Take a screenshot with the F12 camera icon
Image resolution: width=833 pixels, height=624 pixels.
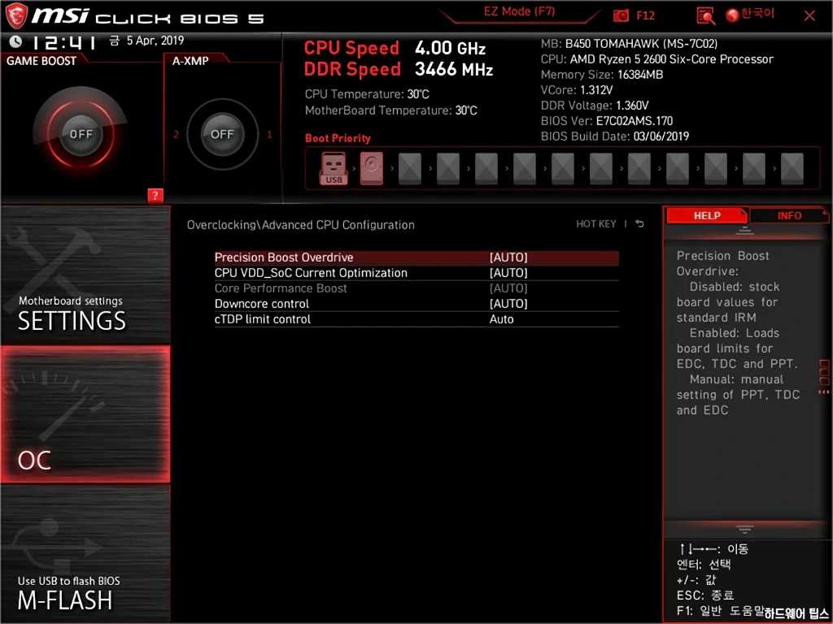(x=621, y=16)
